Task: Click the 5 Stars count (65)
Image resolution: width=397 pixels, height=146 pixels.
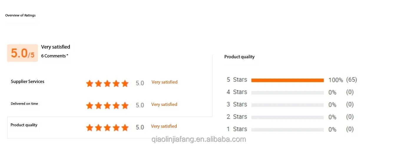Action: 351,80
